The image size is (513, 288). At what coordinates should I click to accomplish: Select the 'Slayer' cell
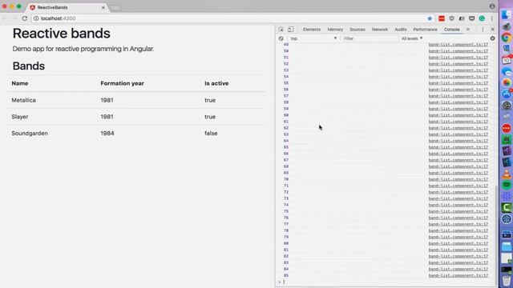tap(19, 117)
